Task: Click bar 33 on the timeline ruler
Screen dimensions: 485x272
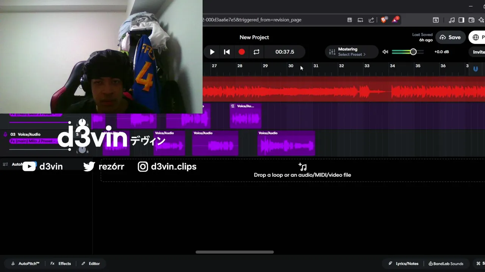Action: (367, 66)
